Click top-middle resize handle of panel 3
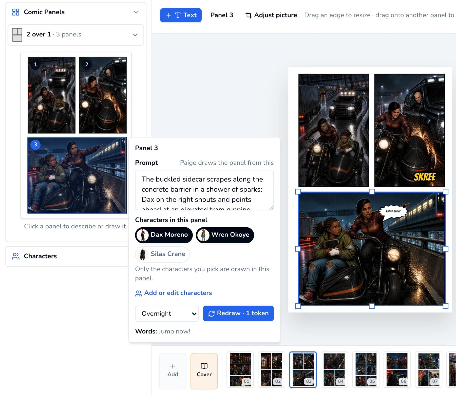The height and width of the screenshot is (395, 456). (x=372, y=192)
